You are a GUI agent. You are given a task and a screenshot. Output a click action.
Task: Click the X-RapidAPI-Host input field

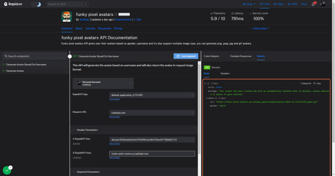(152, 153)
